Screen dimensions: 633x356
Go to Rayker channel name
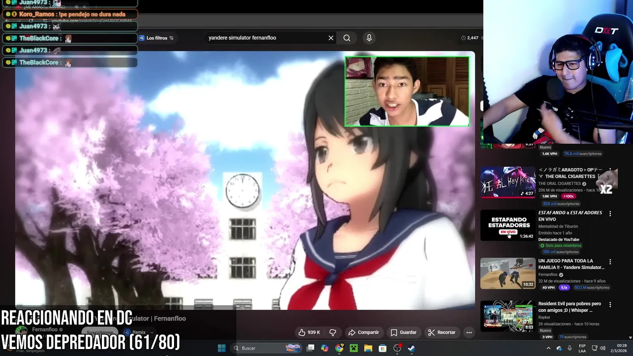[x=544, y=317]
